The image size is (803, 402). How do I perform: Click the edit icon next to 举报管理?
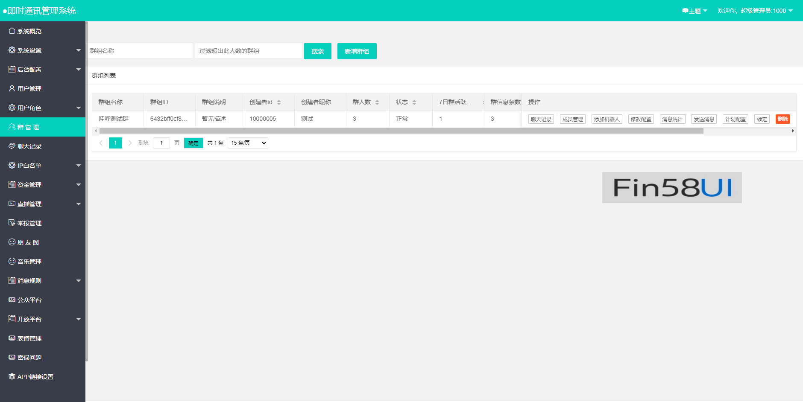point(12,223)
